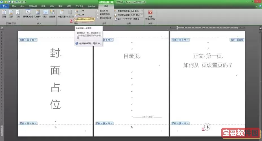The height and width of the screenshot is (141, 262).
Task: Click the 分节符(连续) section break marker
Action: (x=147, y=117)
